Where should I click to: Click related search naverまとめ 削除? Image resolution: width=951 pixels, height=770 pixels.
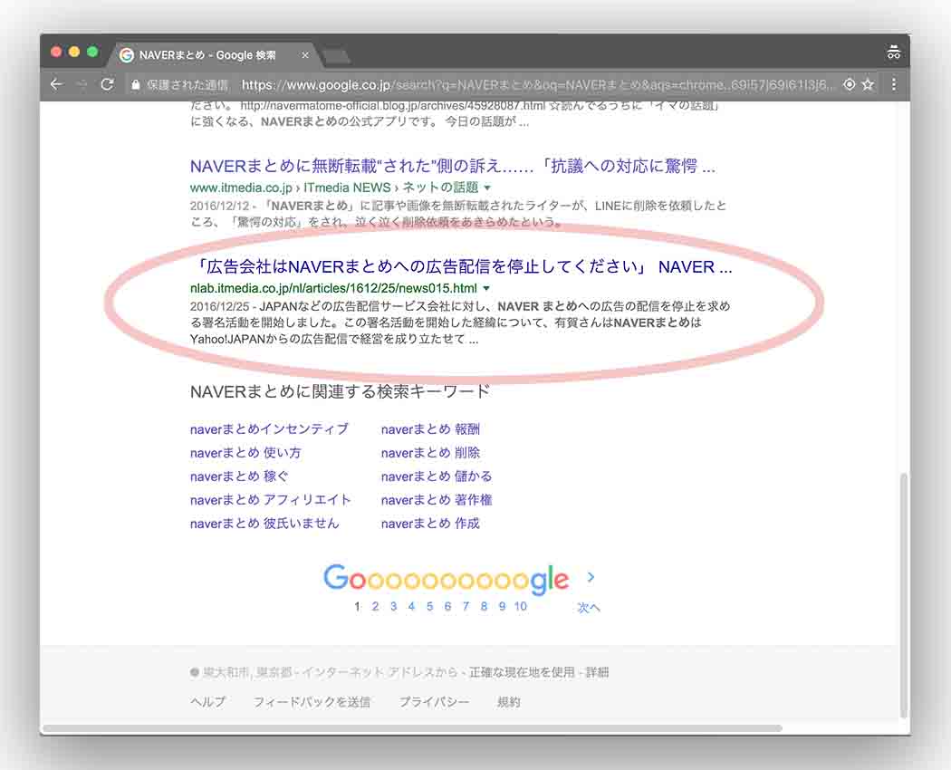(x=430, y=453)
